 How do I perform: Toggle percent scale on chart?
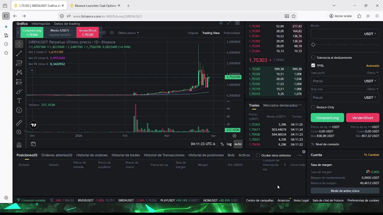click(x=222, y=144)
